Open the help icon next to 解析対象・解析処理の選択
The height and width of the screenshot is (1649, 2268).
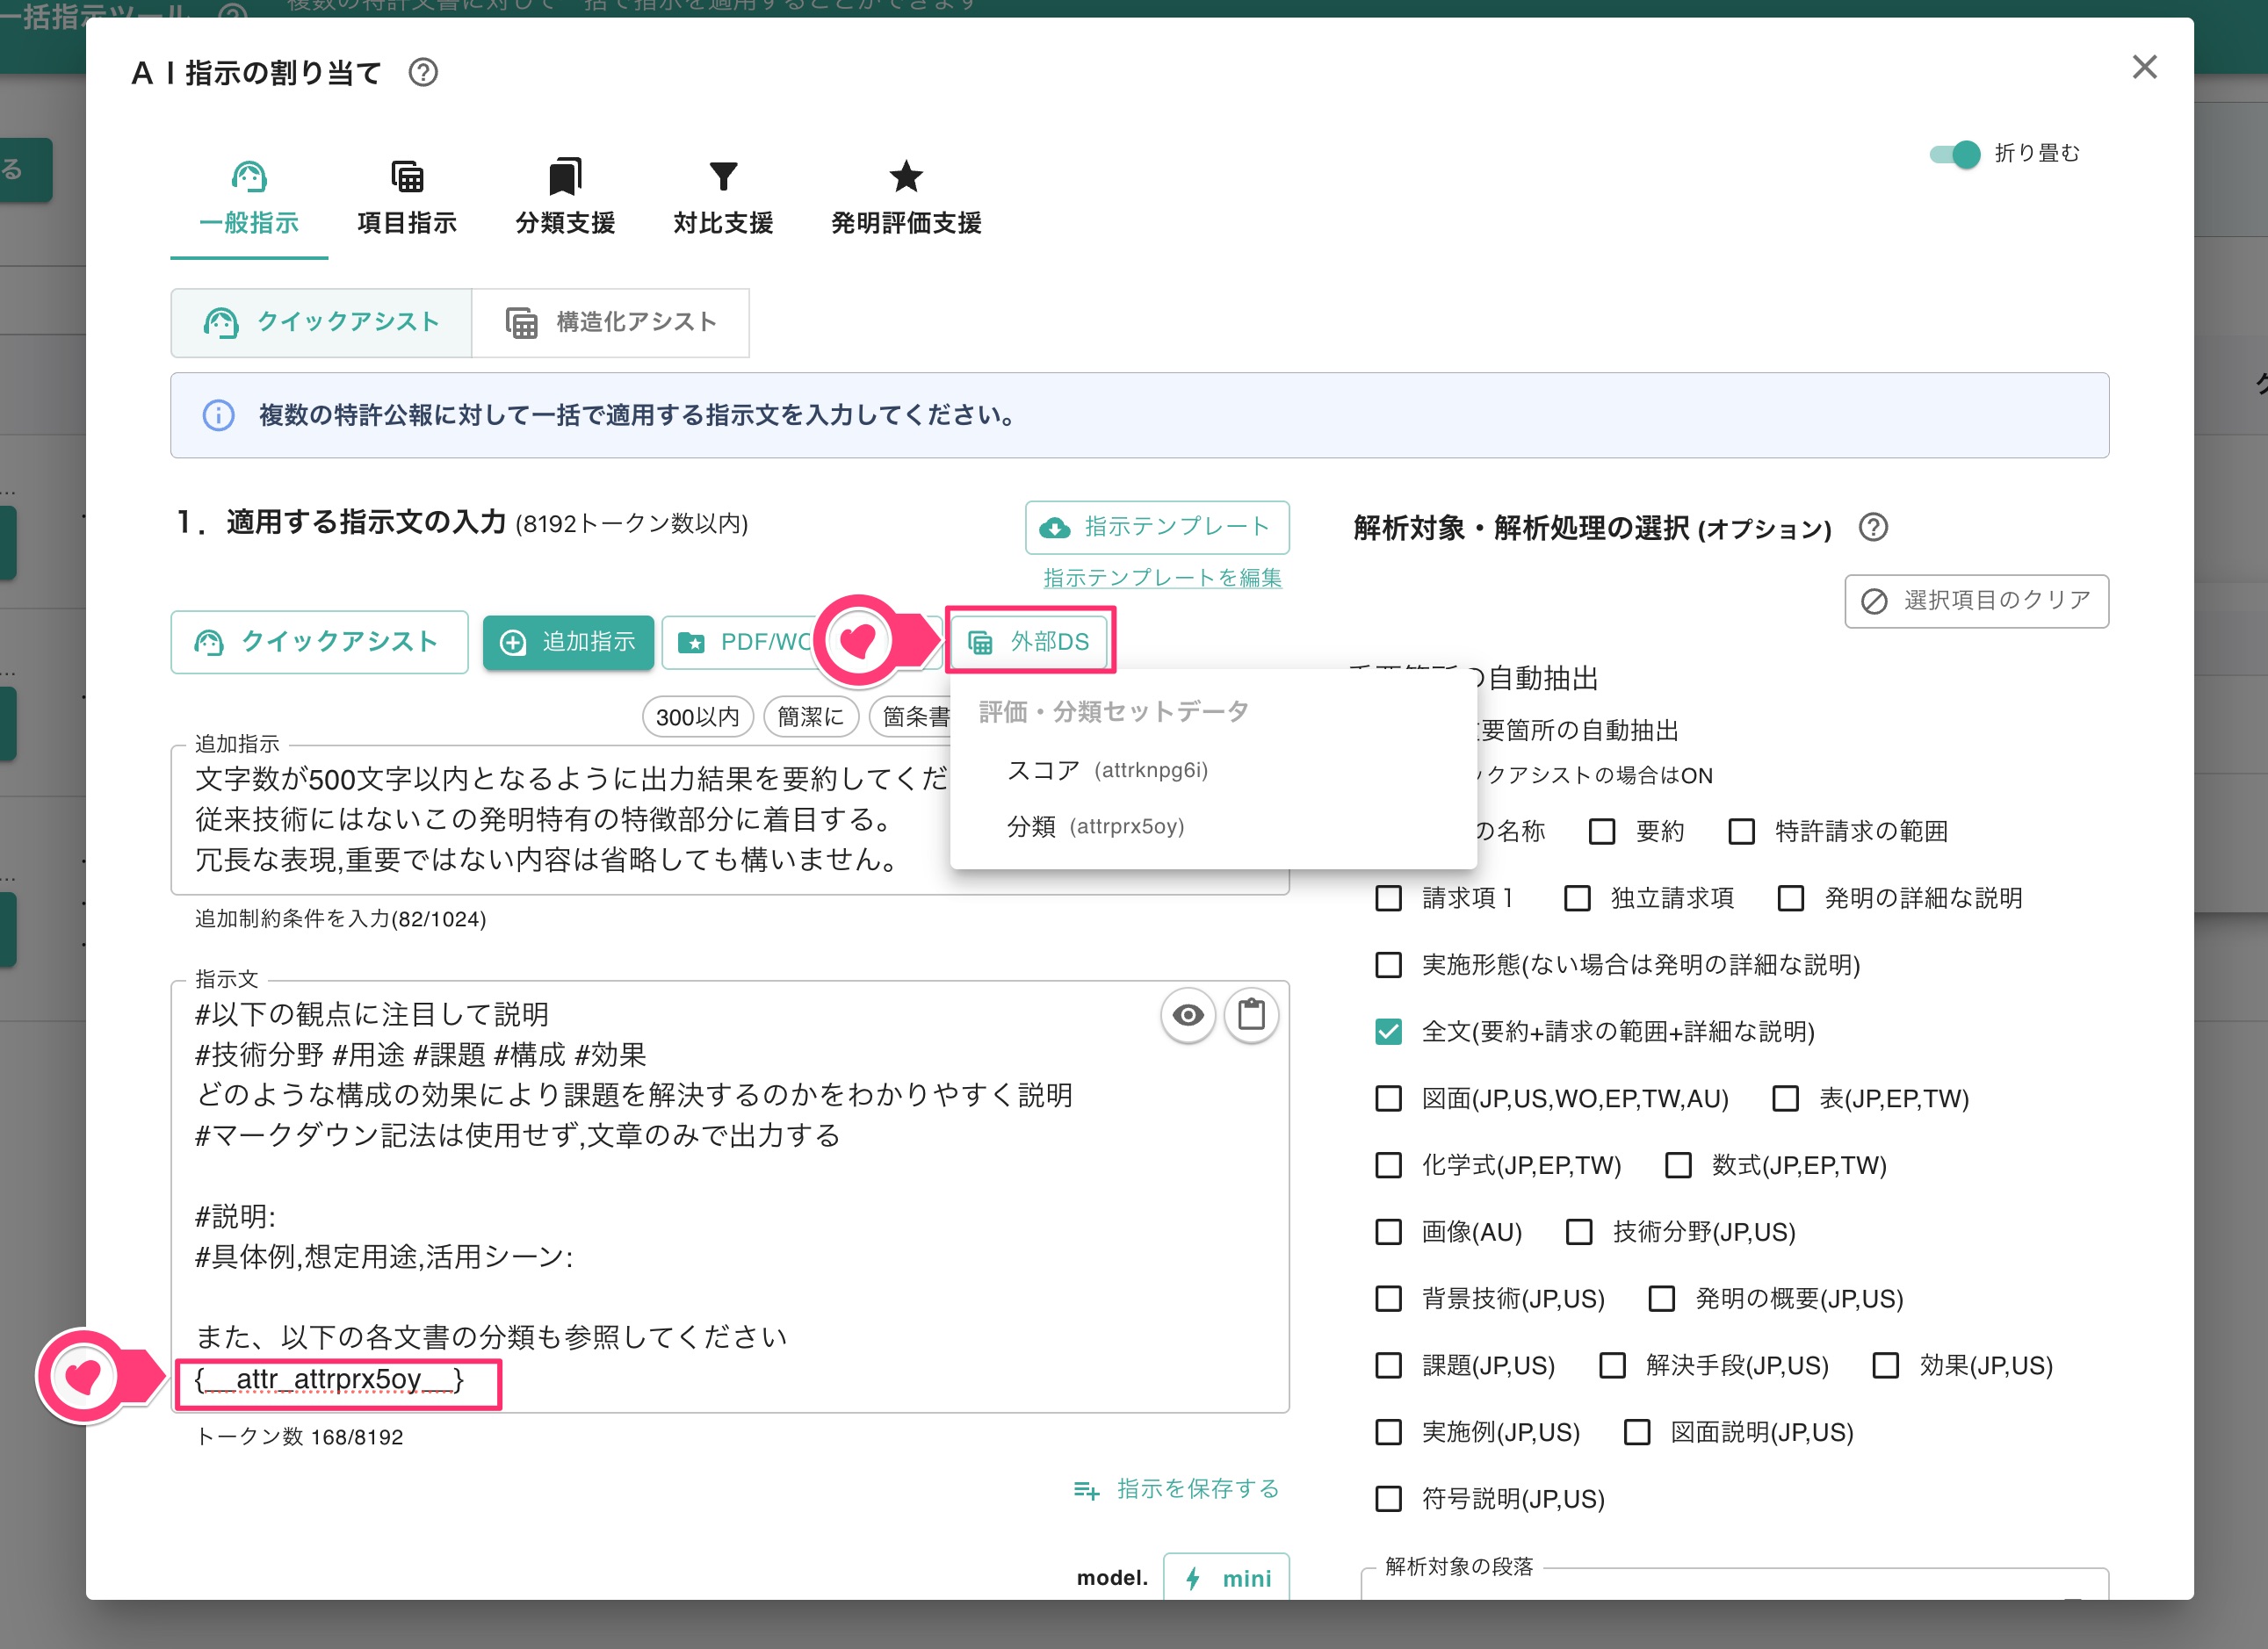pyautogui.click(x=1874, y=528)
